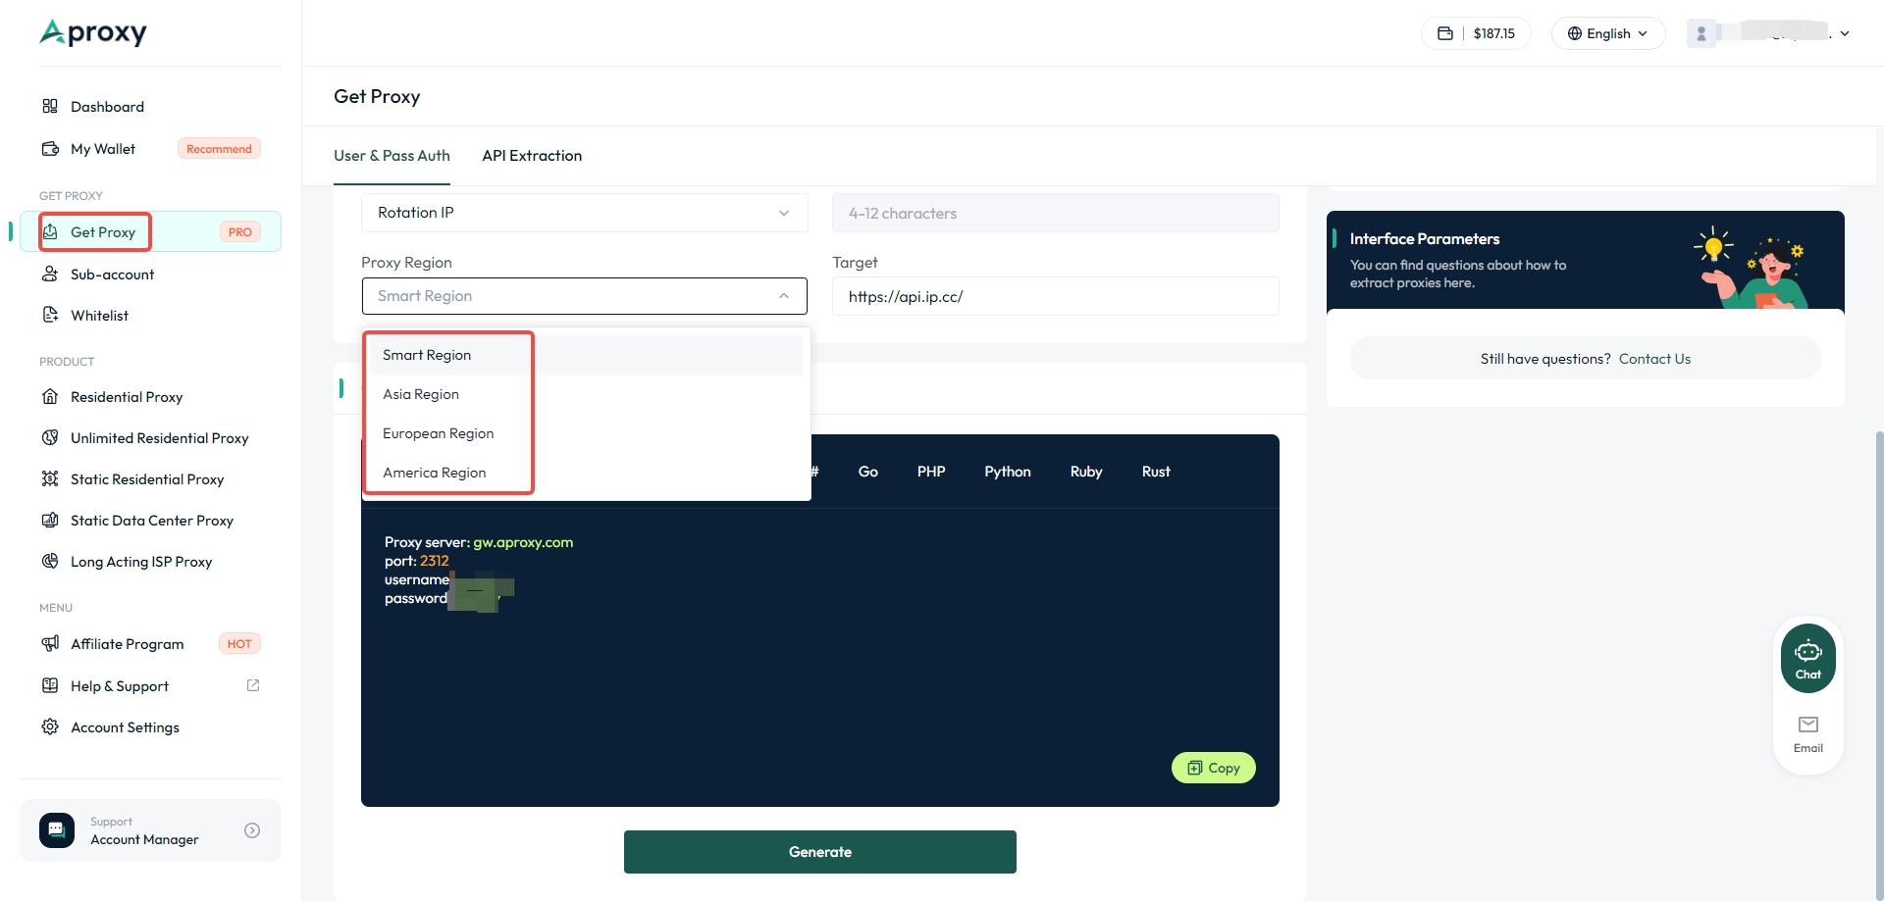Screen dimensions: 1884x901
Task: Click the external link icon beside Help & Support
Action: (x=253, y=685)
